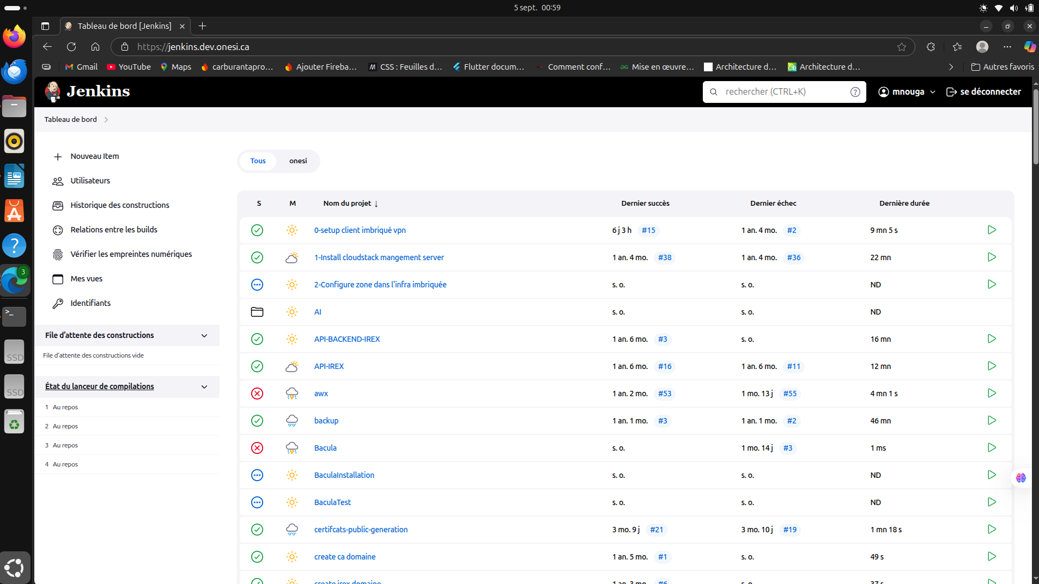Open Vérifier les empreintes numériques
This screenshot has width=1039, height=584.
(x=131, y=254)
